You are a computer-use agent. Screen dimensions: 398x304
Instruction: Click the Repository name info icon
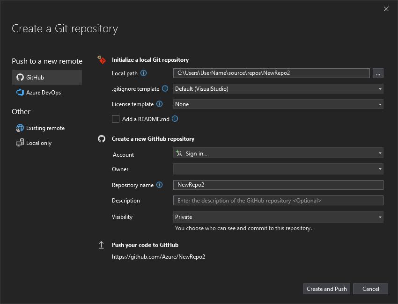tap(160, 185)
